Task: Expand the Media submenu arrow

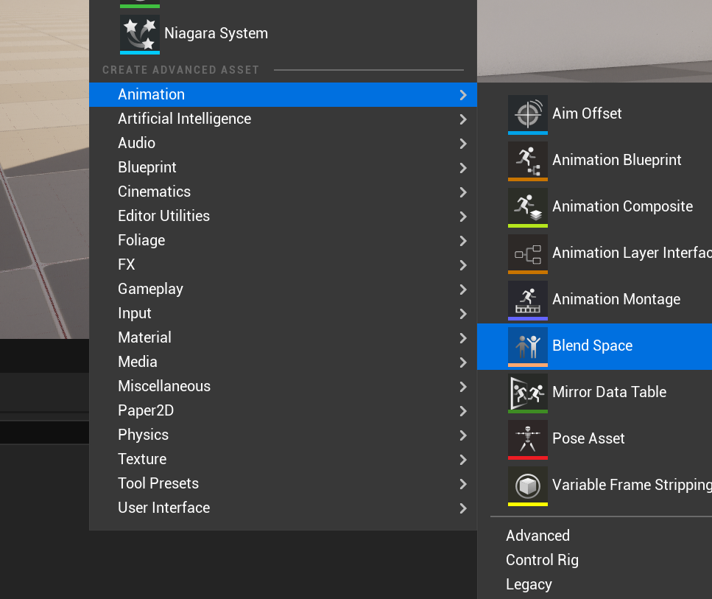Action: (462, 362)
